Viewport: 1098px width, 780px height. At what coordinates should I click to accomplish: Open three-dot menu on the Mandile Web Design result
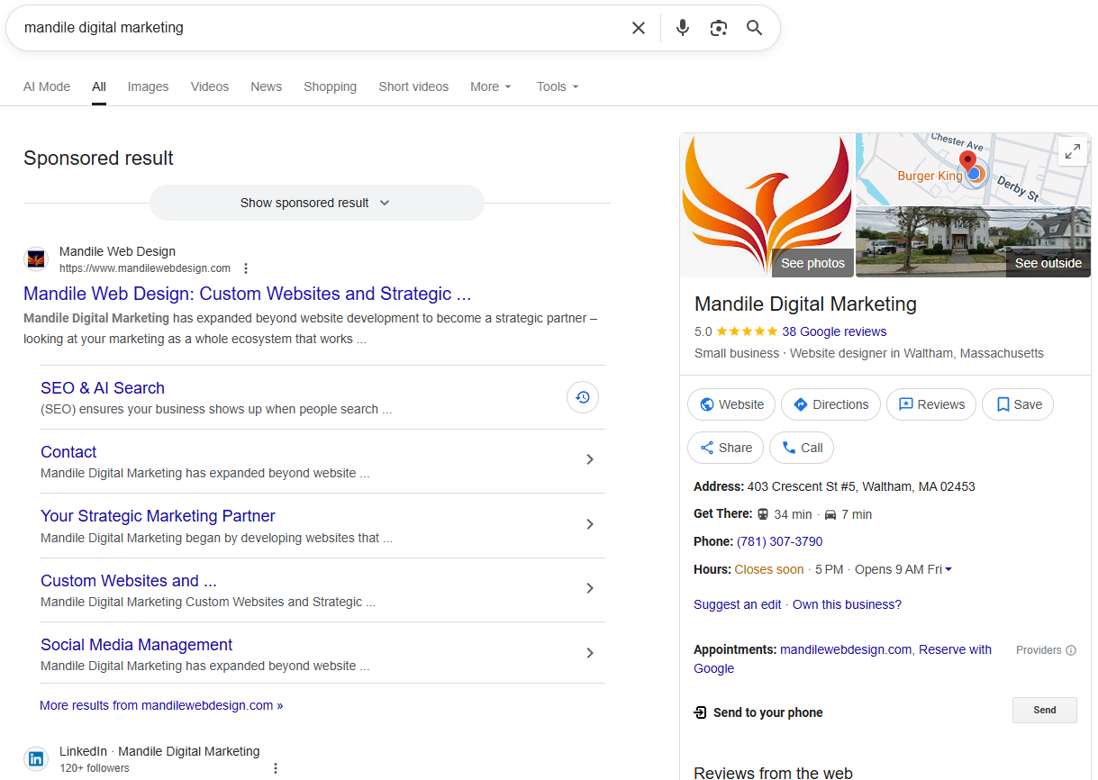246,268
